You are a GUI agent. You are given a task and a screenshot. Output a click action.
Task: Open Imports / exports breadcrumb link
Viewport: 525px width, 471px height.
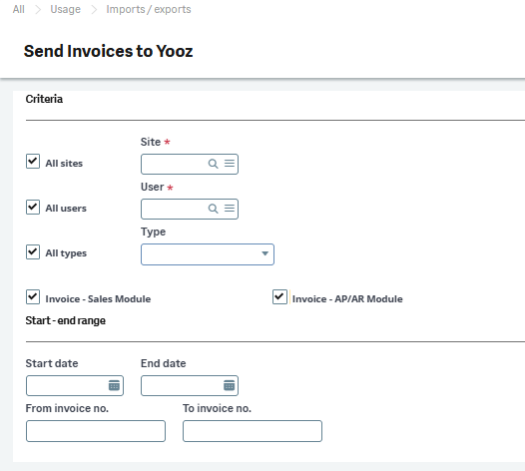[149, 9]
